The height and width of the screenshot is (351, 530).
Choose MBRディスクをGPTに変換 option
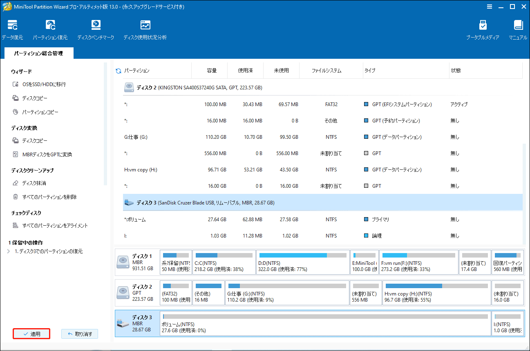click(47, 155)
